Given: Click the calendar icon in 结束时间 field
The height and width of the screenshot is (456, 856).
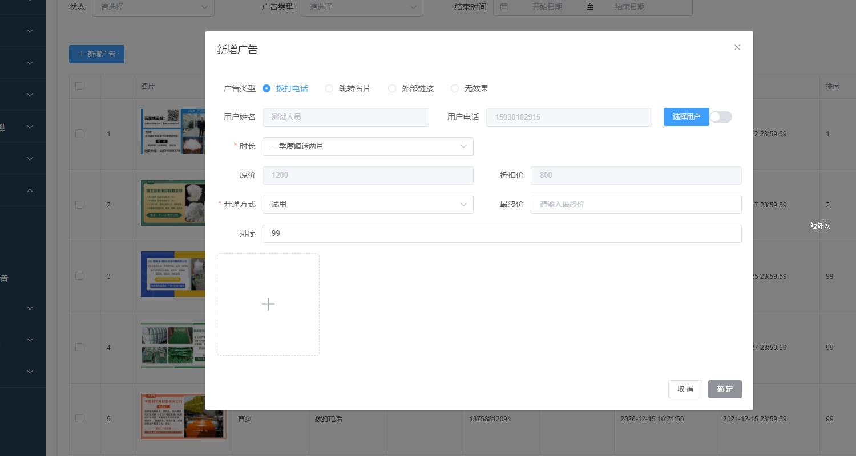Looking at the screenshot, I should pos(503,7).
